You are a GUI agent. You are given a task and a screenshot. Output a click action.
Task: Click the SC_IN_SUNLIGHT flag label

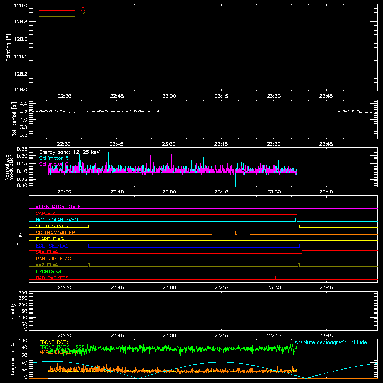55,226
